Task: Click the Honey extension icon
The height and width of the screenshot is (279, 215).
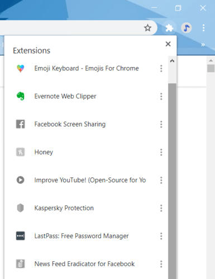Action: (21, 152)
